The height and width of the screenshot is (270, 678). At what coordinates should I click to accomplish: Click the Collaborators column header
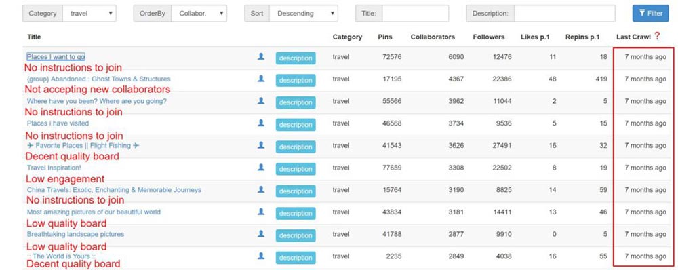[x=433, y=37]
